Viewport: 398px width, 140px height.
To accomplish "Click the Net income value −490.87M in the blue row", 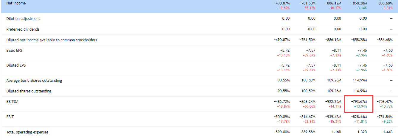I will (x=282, y=3).
